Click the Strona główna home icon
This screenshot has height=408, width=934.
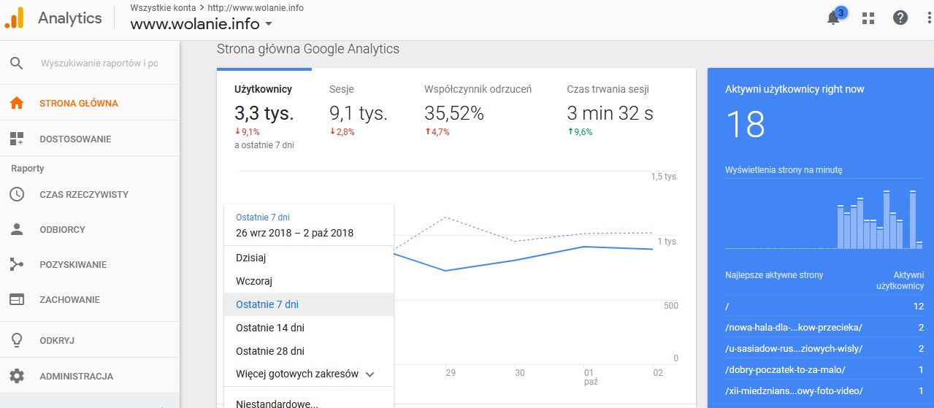[17, 103]
